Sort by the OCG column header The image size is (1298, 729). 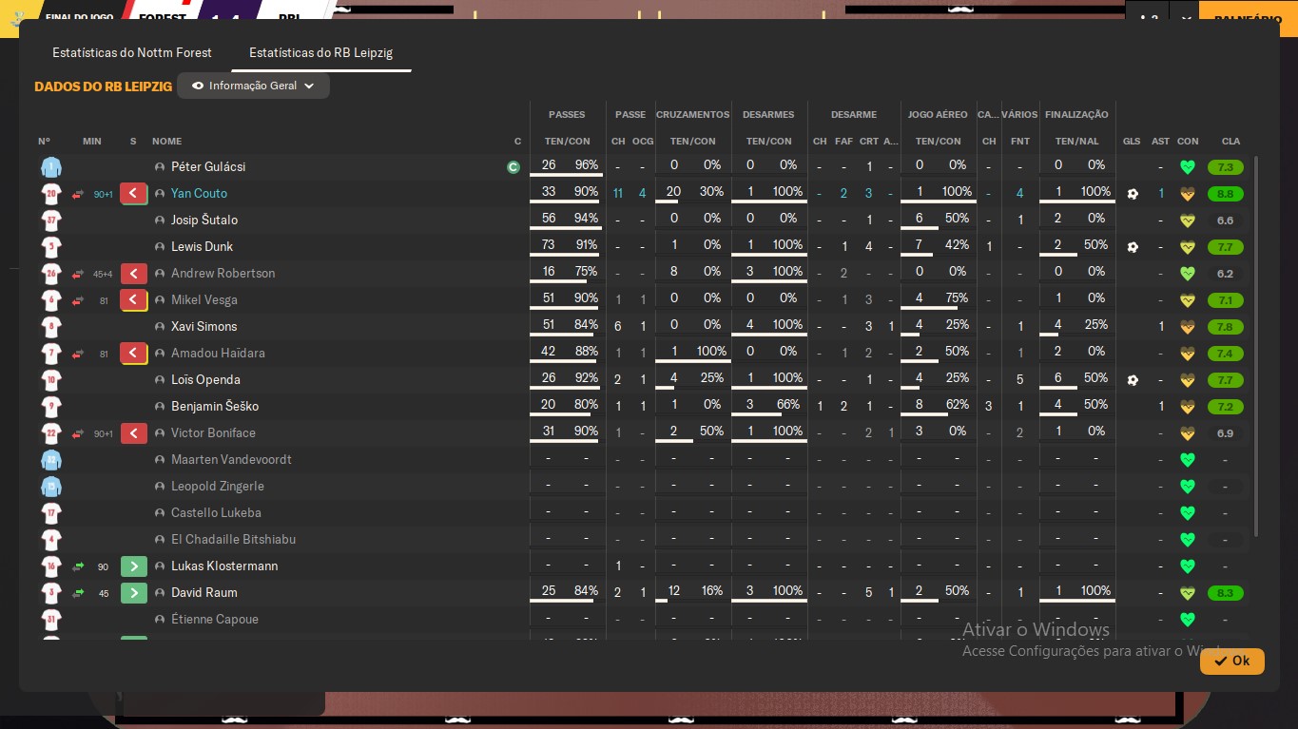coord(643,141)
